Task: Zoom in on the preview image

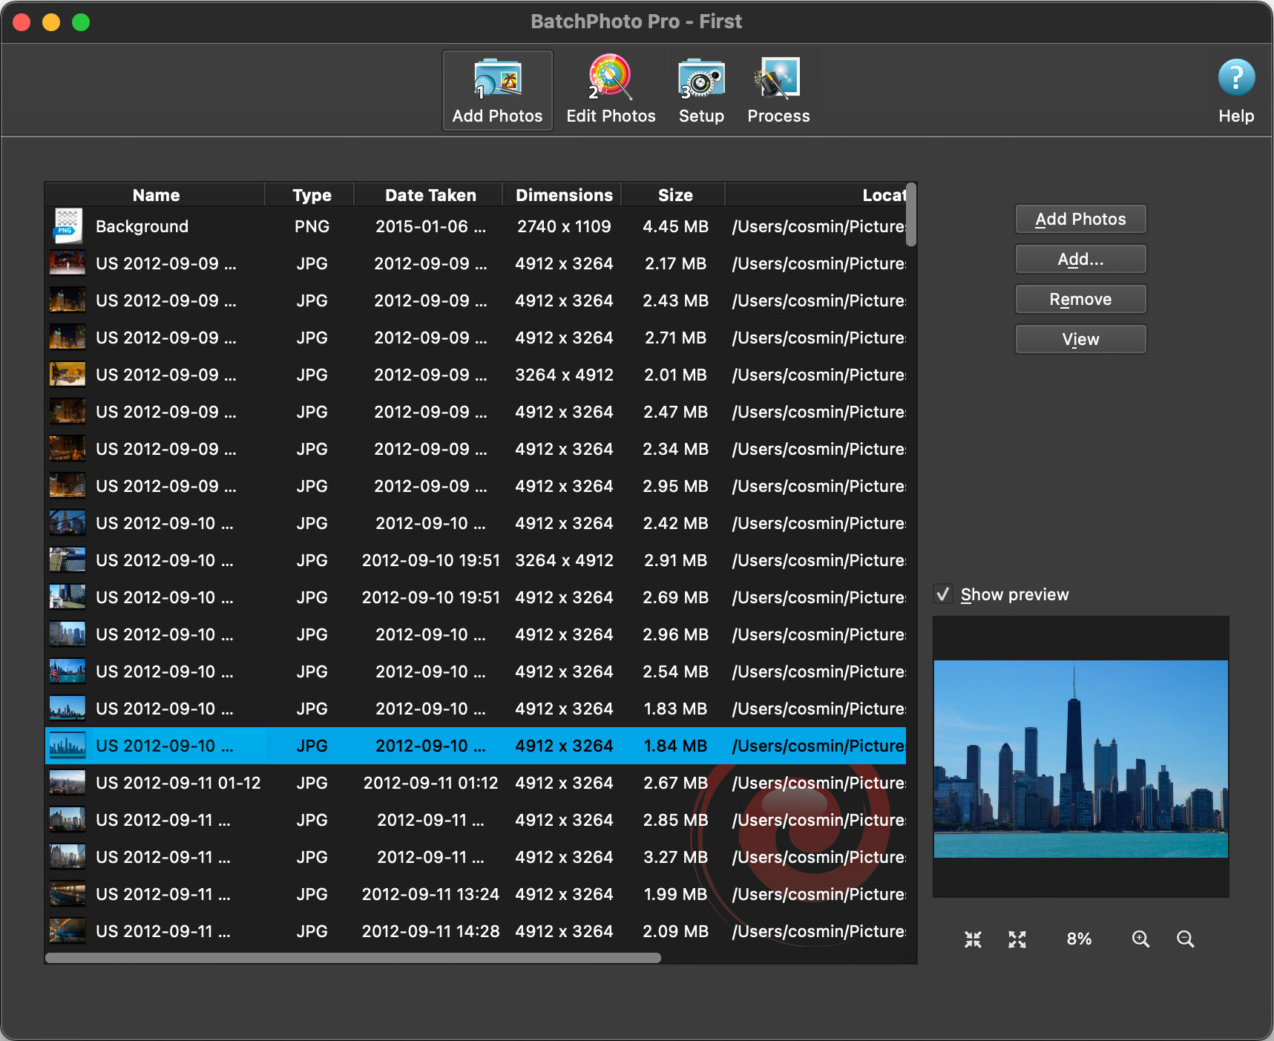Action: pos(1140,939)
